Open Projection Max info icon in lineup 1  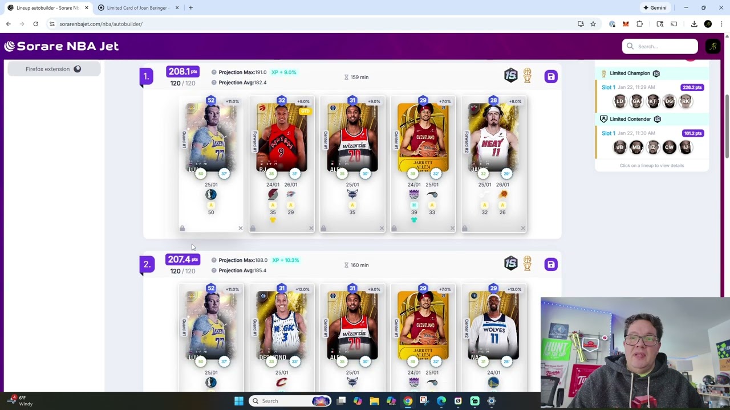tap(214, 72)
